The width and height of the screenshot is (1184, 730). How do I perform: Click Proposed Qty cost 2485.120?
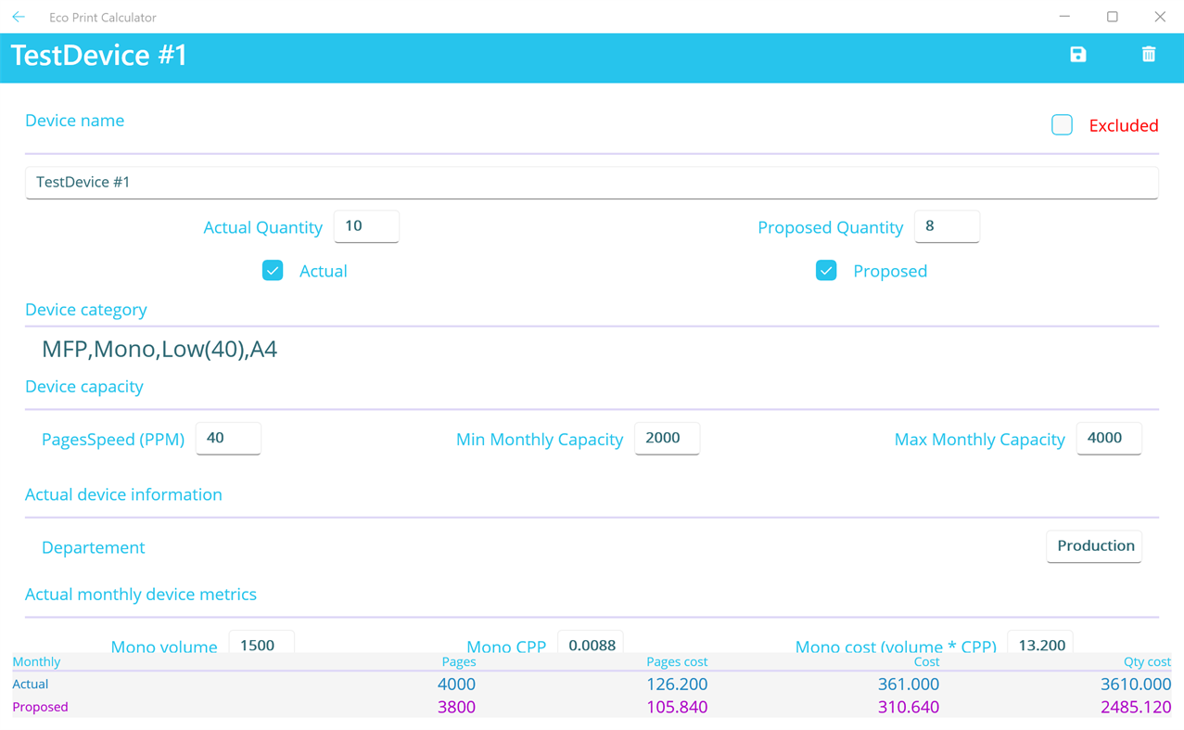[1136, 707]
